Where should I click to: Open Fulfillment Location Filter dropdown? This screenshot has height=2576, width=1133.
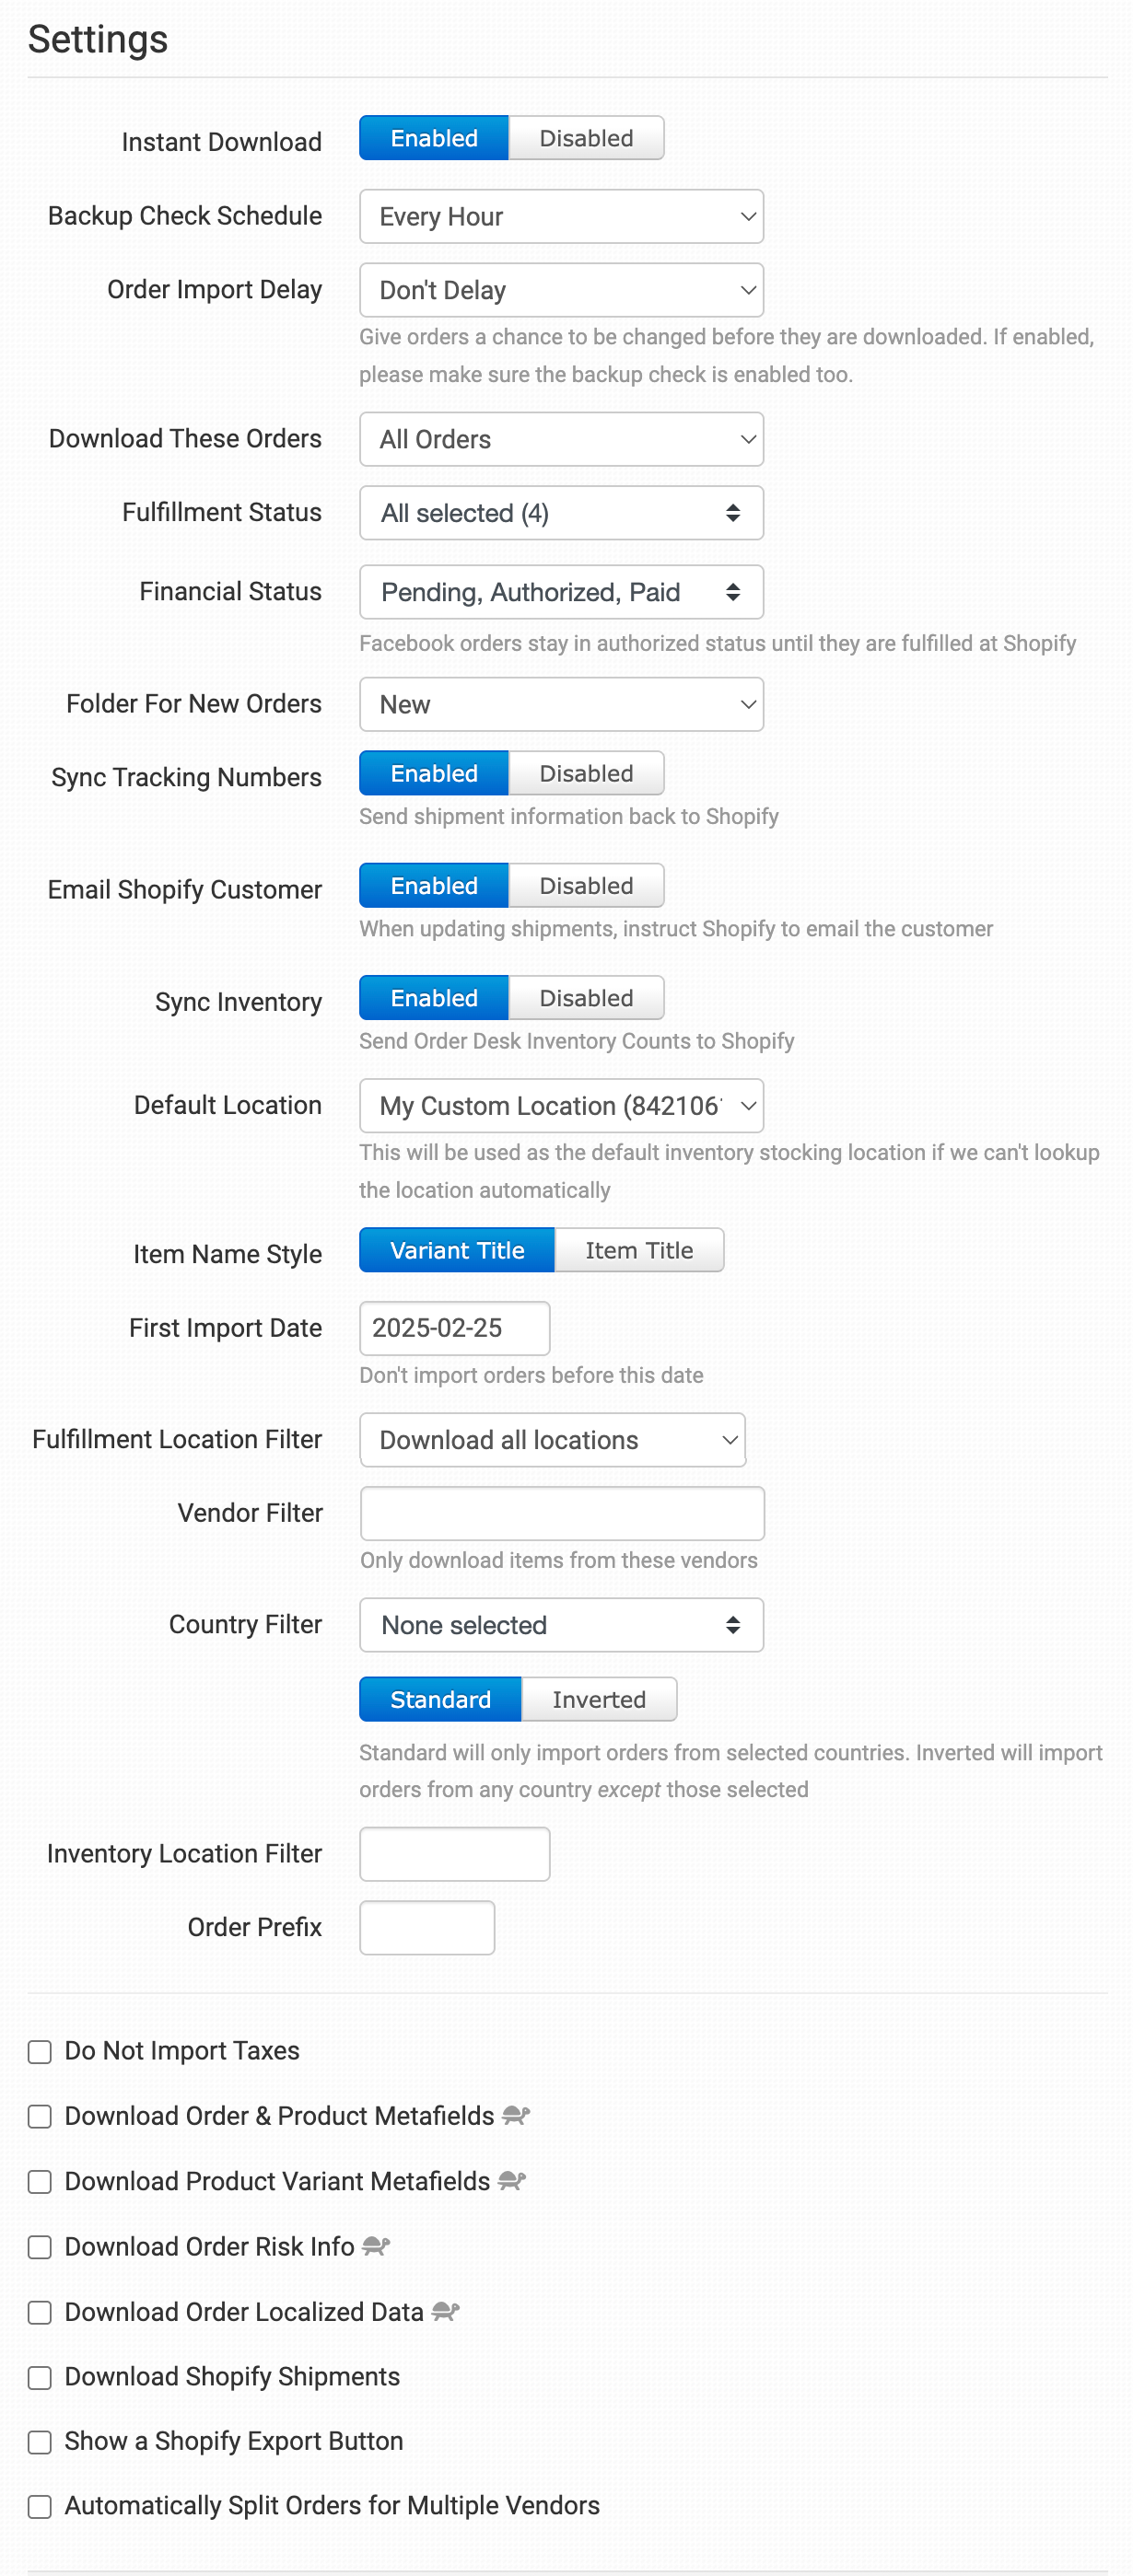pyautogui.click(x=553, y=1439)
